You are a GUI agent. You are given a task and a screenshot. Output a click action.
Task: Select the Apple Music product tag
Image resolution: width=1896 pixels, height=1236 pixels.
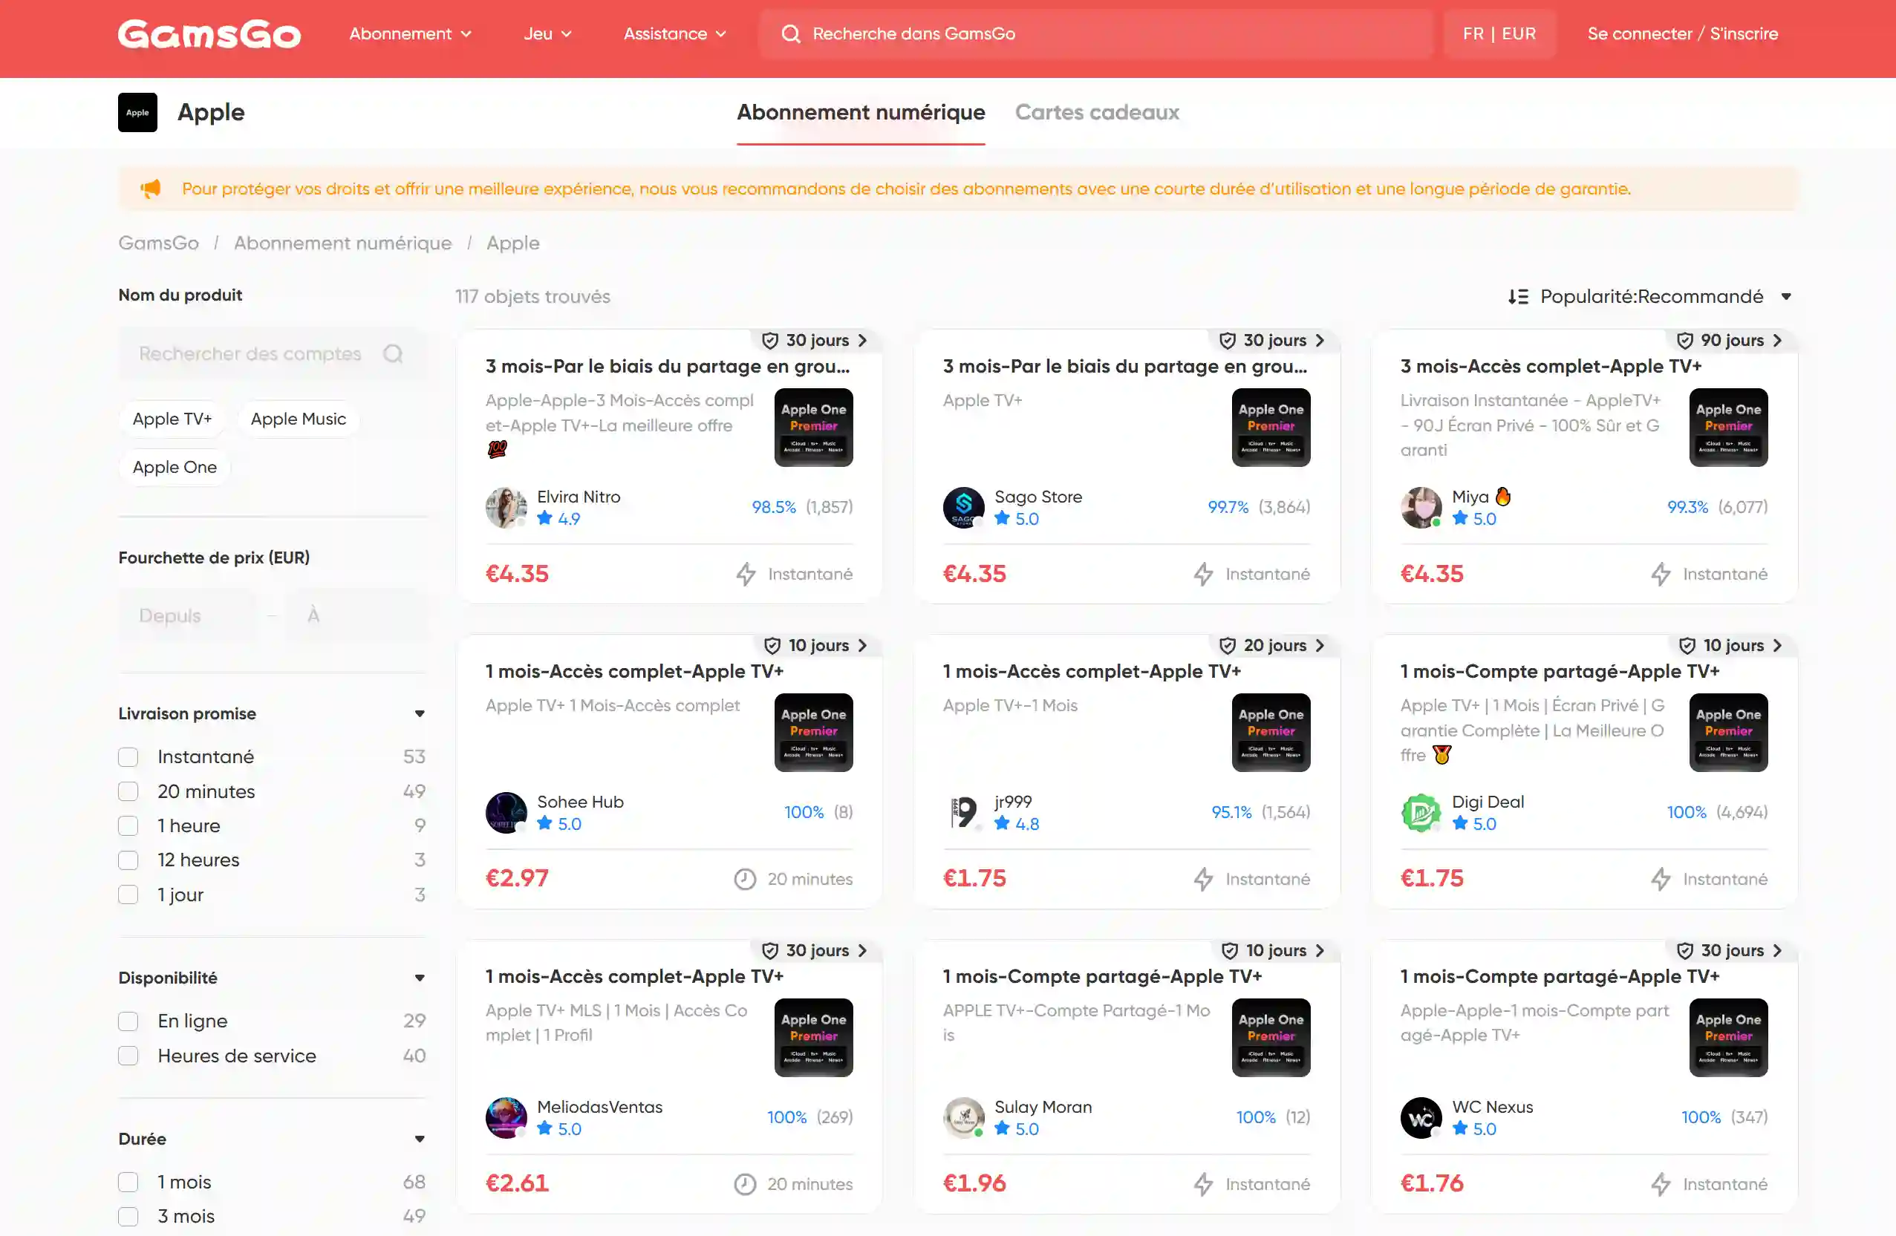click(x=298, y=419)
